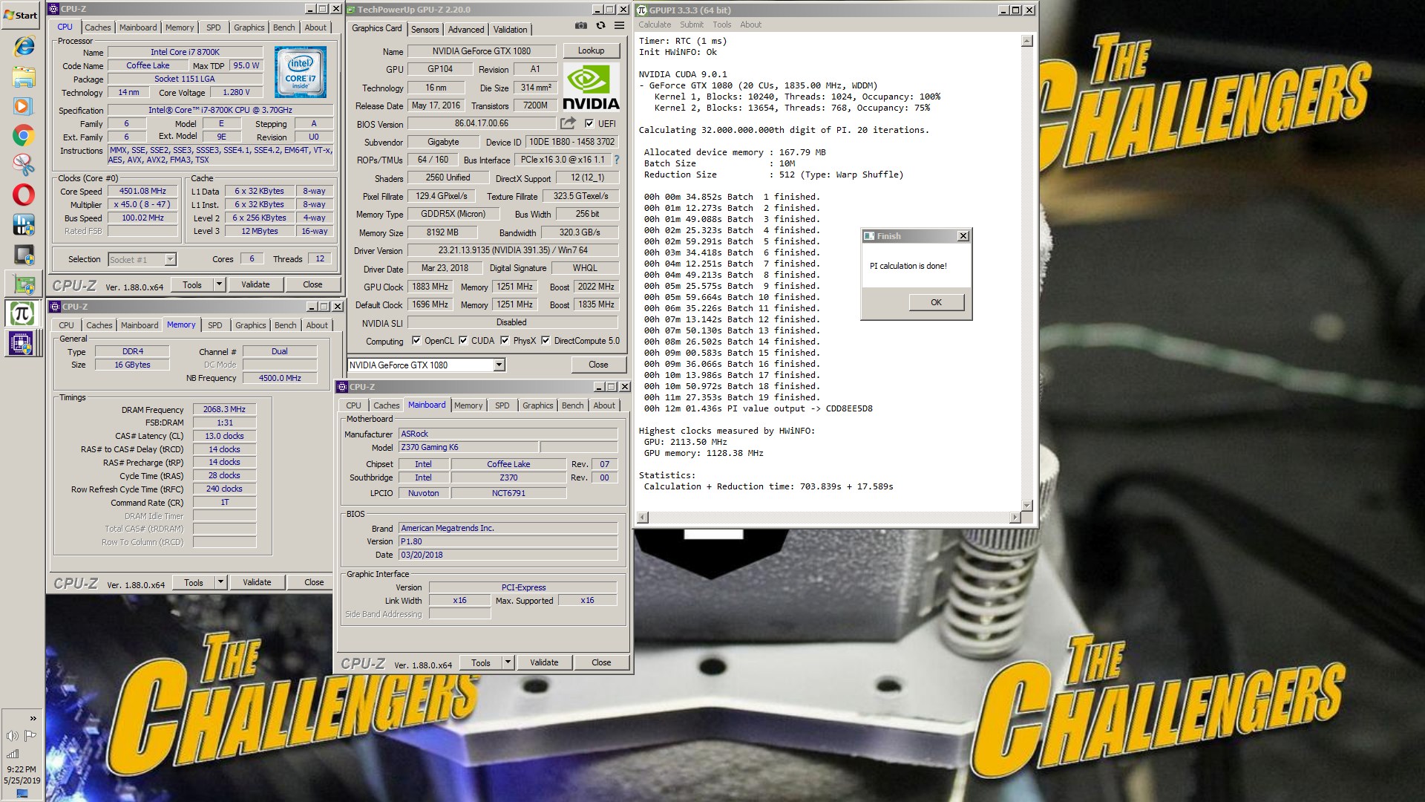Switch to GPUPI pi taskbar icon
The width and height of the screenshot is (1425, 802).
tap(22, 313)
